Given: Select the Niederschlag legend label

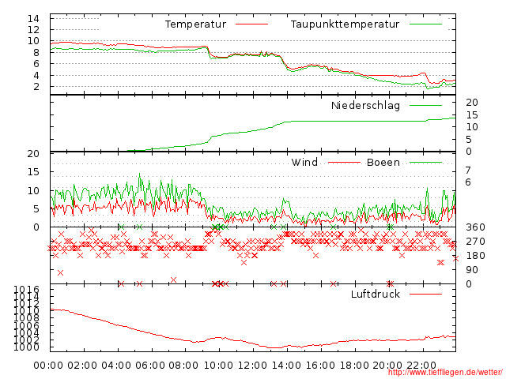Looking at the screenshot, I should (365, 105).
